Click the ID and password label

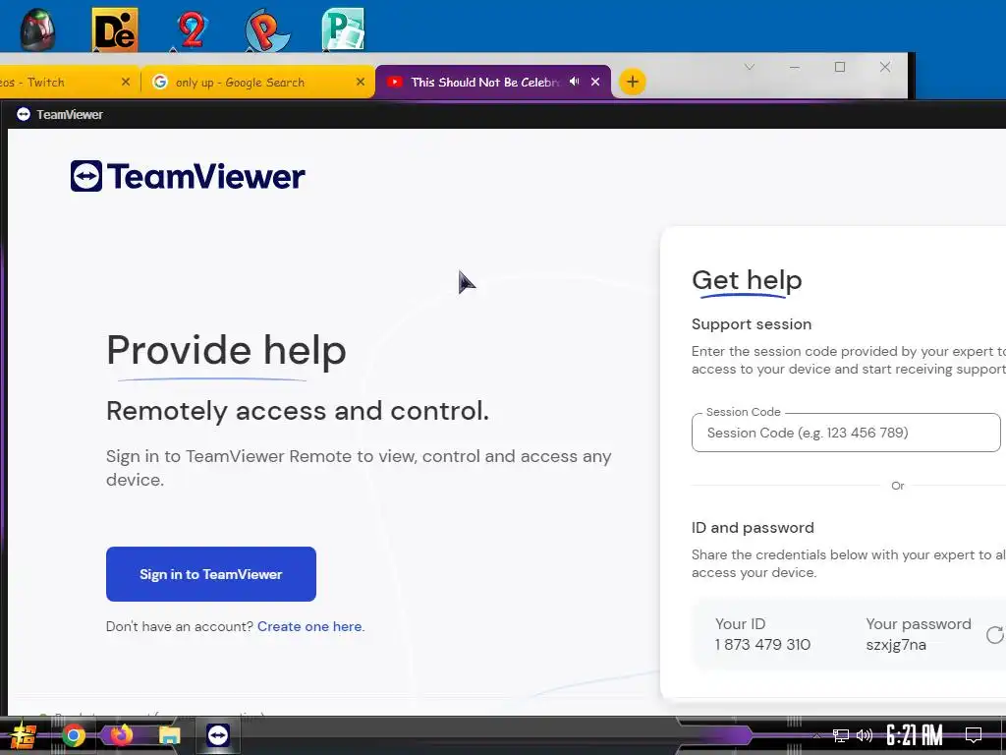[x=753, y=528]
